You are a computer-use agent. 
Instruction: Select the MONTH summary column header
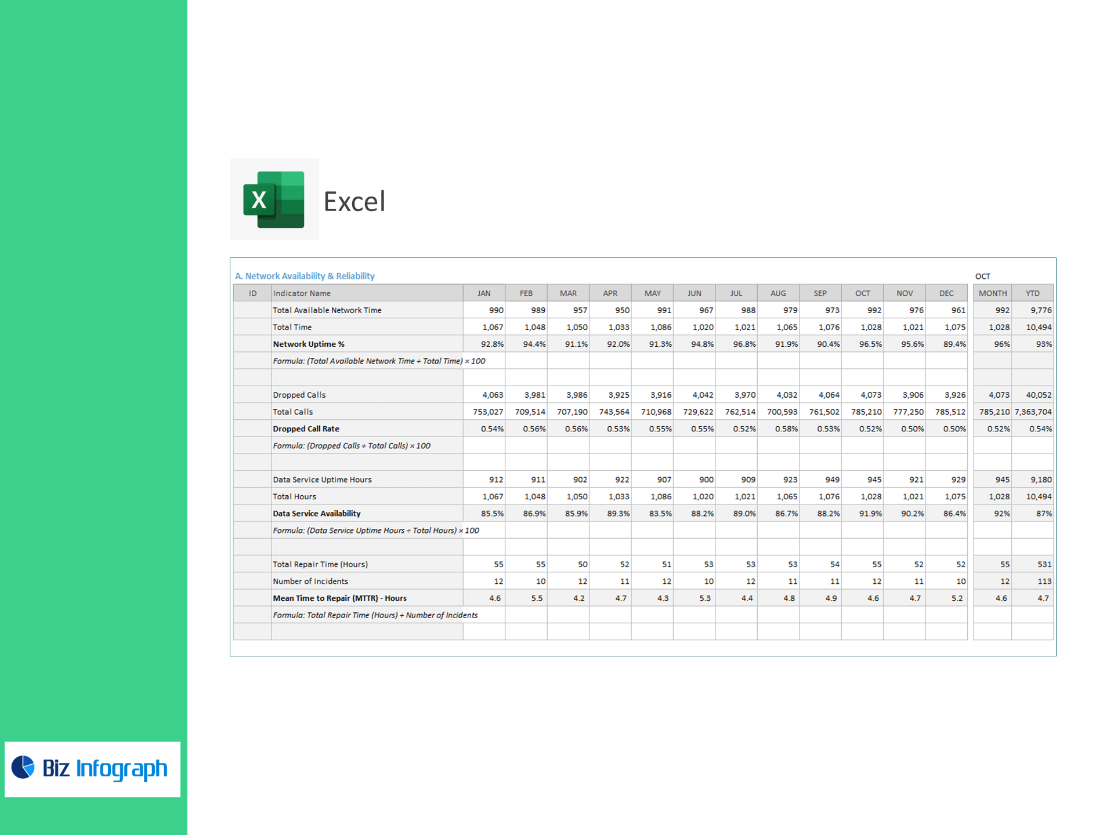tap(992, 293)
